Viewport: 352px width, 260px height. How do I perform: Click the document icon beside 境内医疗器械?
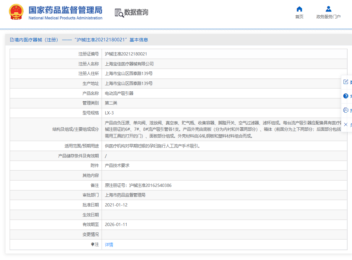[12, 40]
